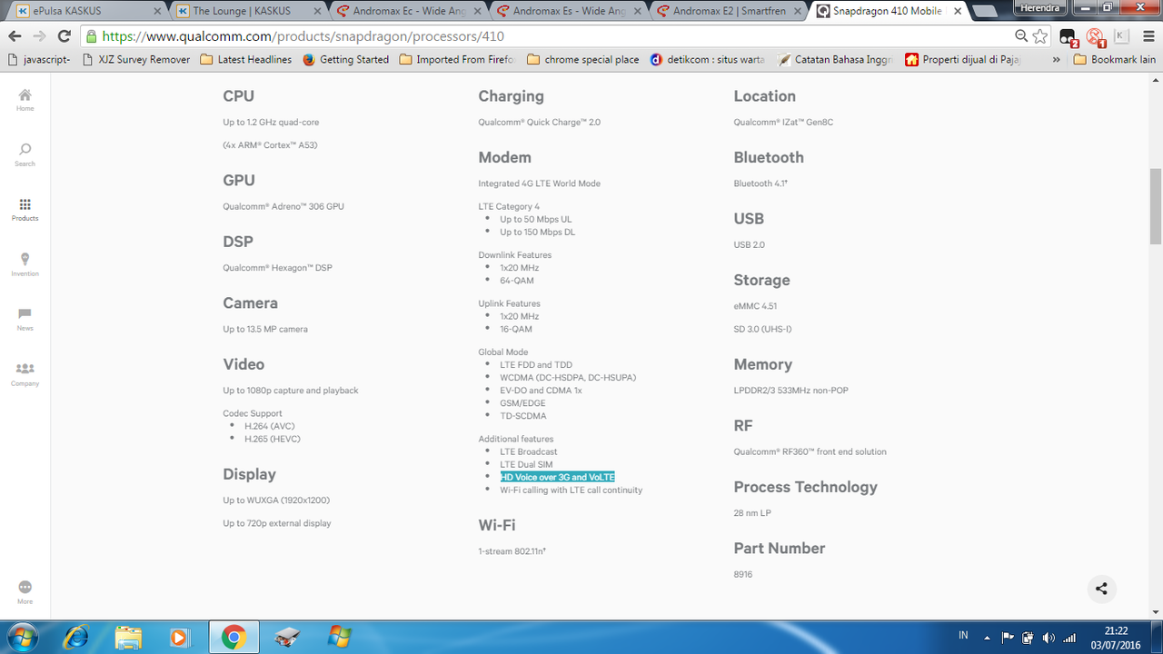The width and height of the screenshot is (1163, 654).
Task: Click the Action Center flag icon
Action: point(1007,638)
